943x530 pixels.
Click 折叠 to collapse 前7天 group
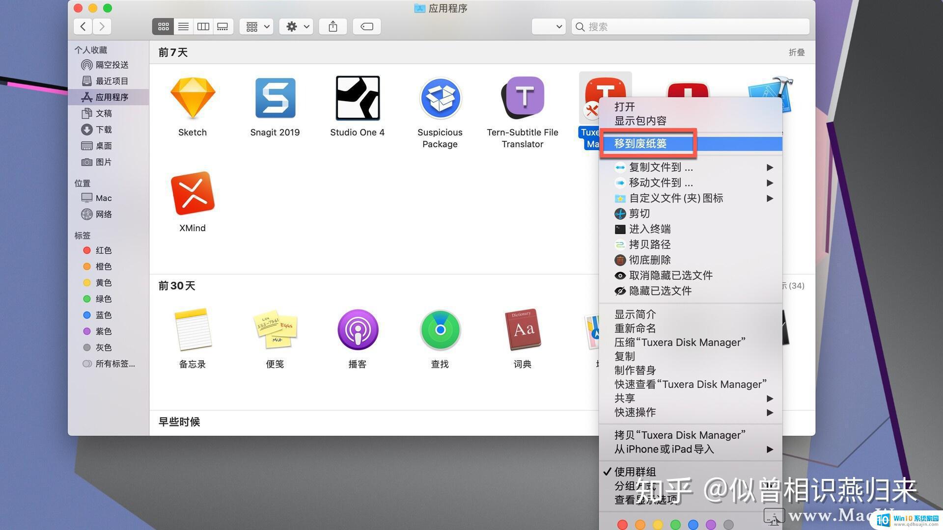pos(796,53)
